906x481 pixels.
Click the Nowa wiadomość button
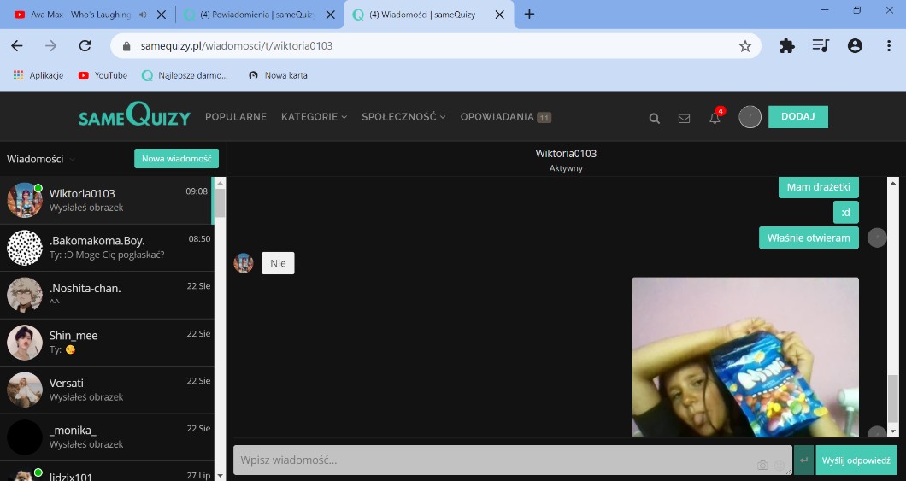coord(176,159)
